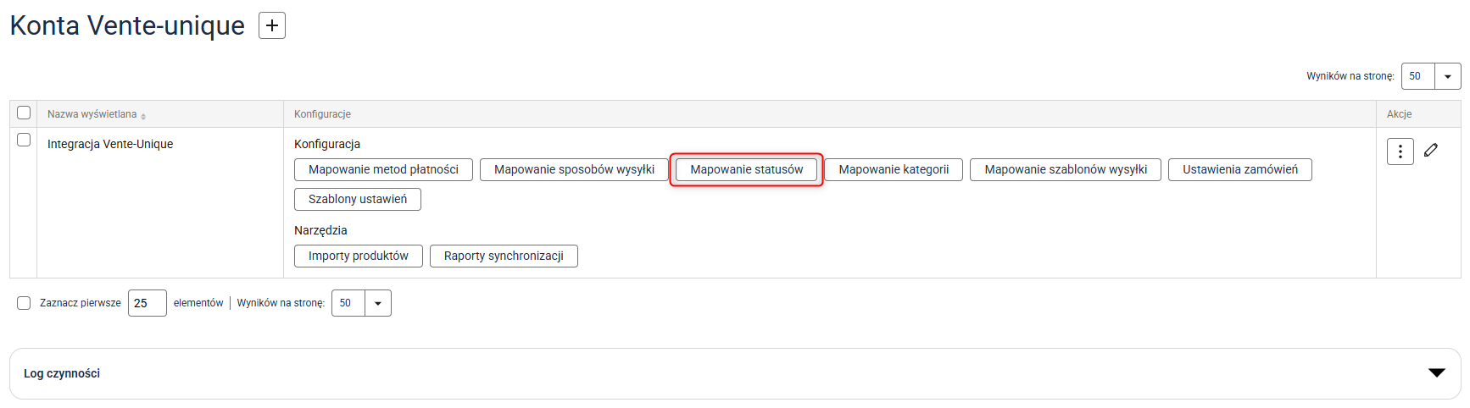Sort by Nazwa wyświetlana column arrow
The height and width of the screenshot is (408, 1470).
[x=143, y=116]
